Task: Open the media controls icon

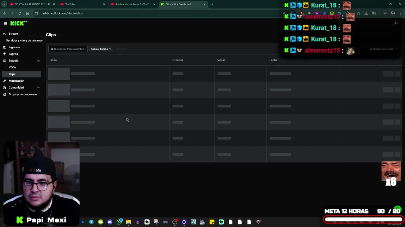Action: (x=385, y=13)
